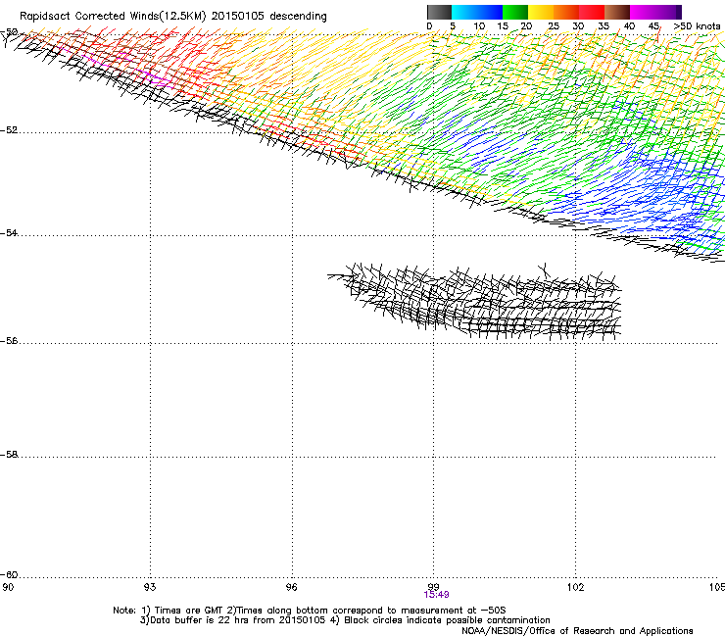
Task: Click the orange 25-30 knots legend swatch
Action: coord(566,12)
